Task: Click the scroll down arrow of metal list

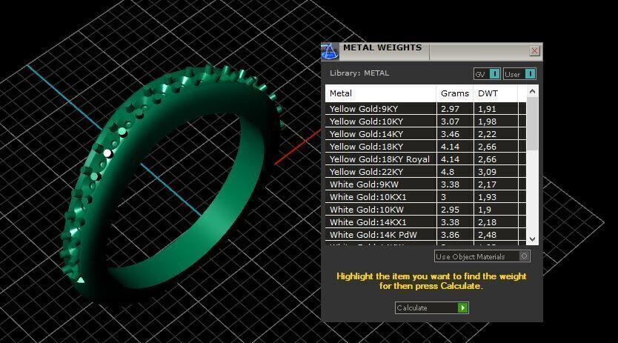Action: (x=533, y=239)
